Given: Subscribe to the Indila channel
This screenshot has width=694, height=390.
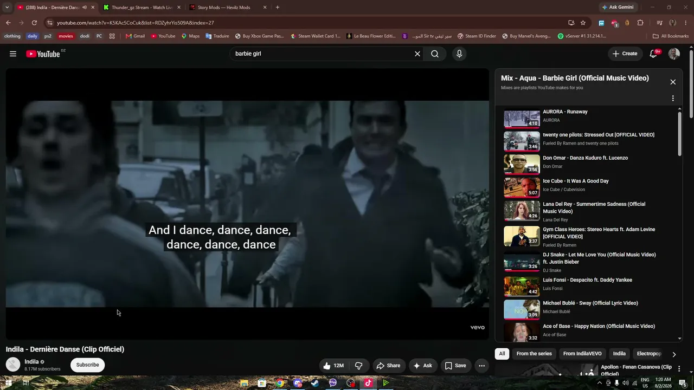Looking at the screenshot, I should point(87,365).
